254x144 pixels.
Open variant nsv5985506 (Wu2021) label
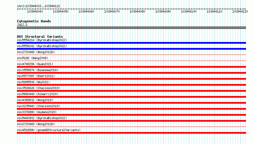point(33,82)
